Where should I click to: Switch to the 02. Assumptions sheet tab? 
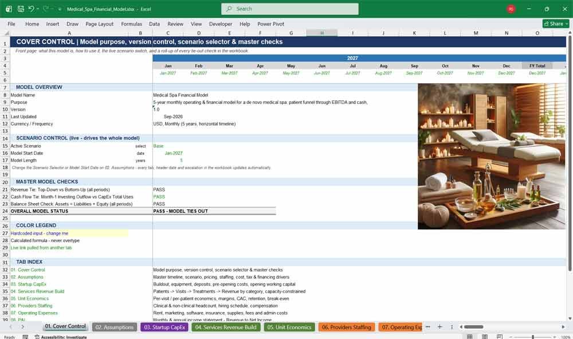click(x=115, y=328)
